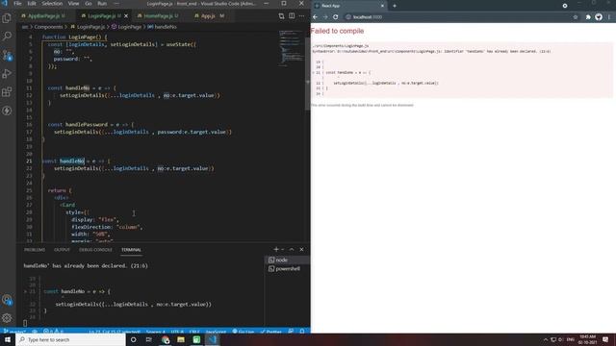The width and height of the screenshot is (616, 346).
Task: Click the editor vertical scrollbar
Action: point(307,75)
